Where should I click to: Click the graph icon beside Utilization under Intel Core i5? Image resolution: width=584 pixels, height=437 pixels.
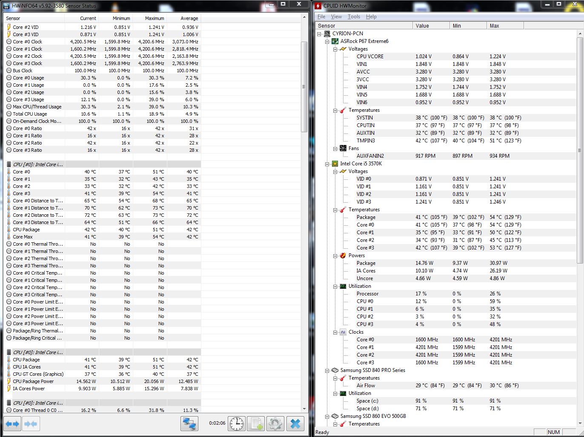point(343,286)
